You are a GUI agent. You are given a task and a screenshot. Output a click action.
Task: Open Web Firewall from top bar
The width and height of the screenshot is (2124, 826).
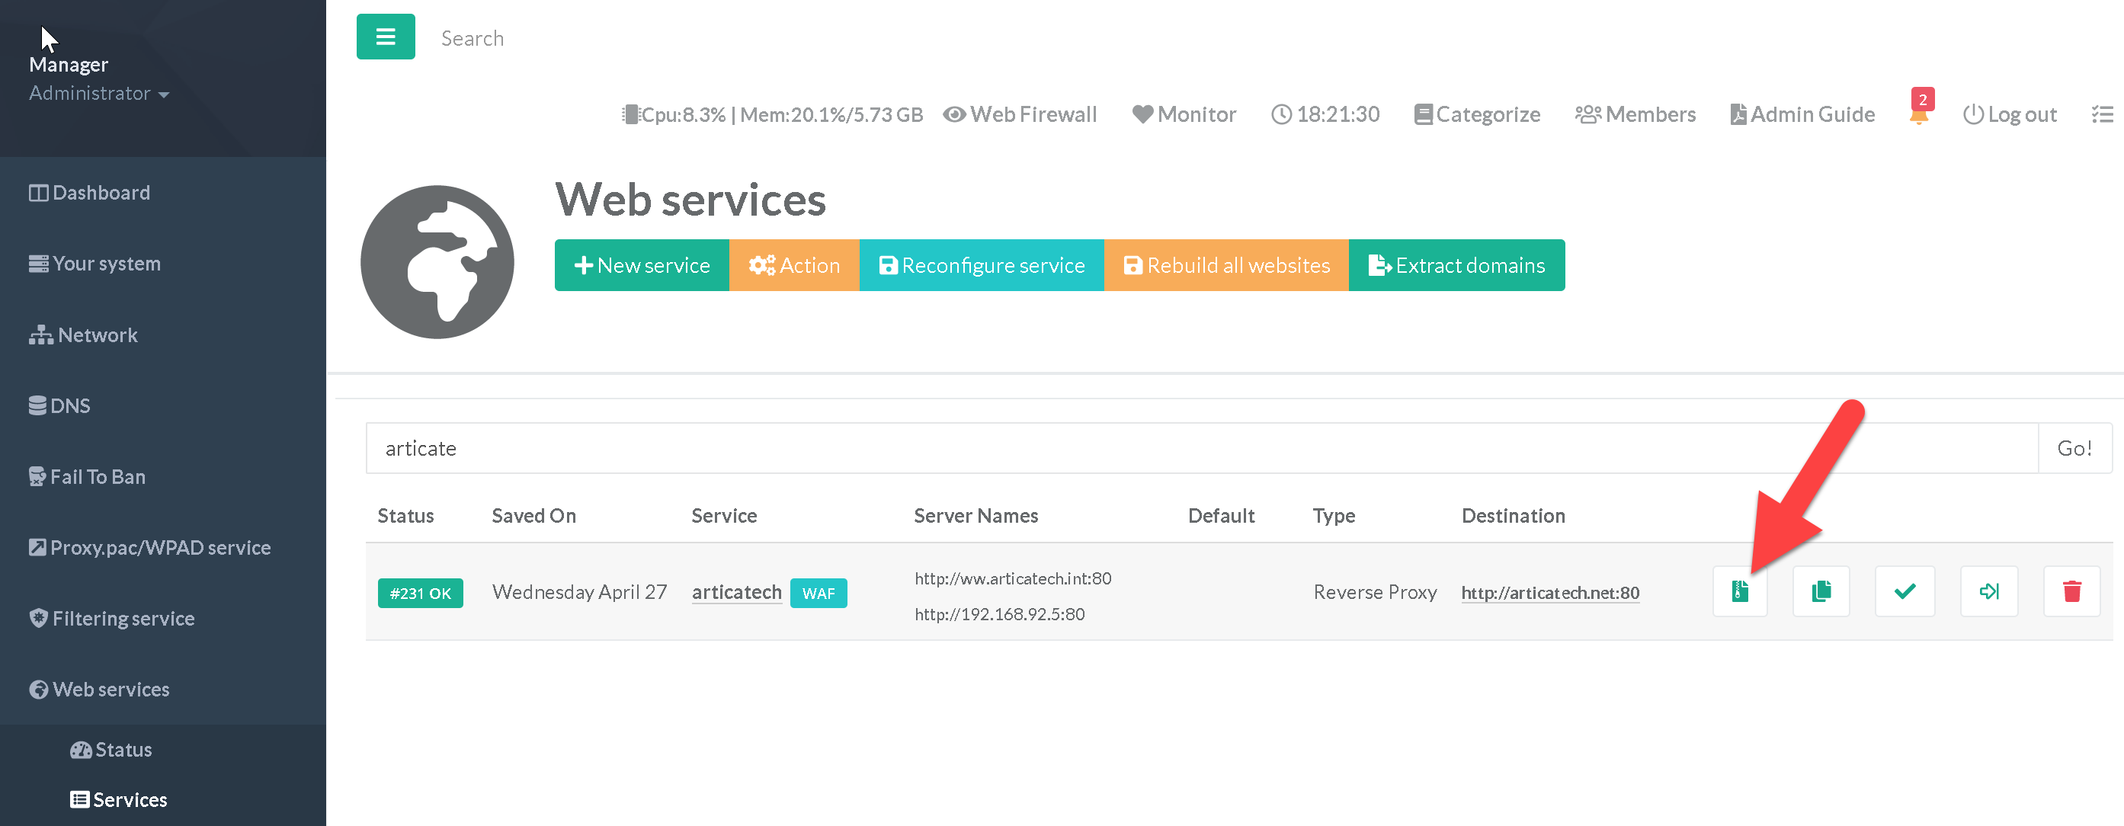[1020, 114]
